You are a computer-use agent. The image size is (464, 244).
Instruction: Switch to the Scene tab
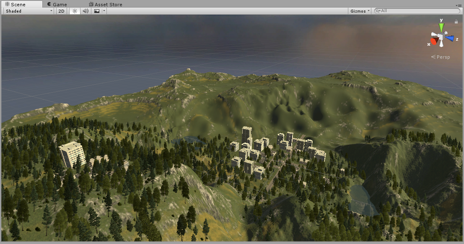coord(21,4)
